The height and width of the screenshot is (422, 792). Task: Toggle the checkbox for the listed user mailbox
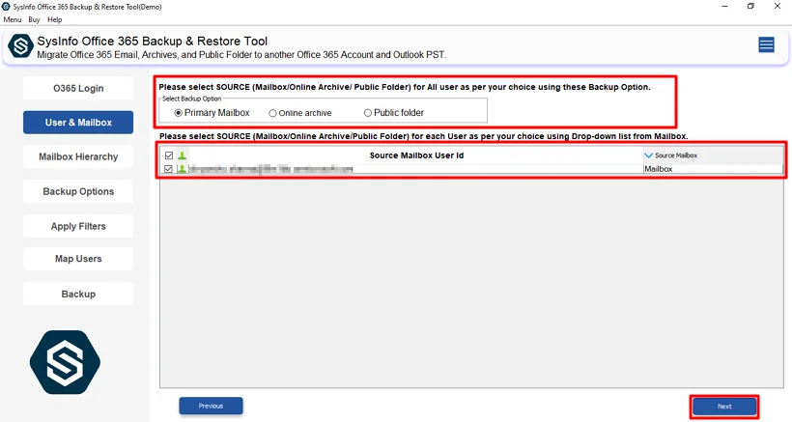click(169, 169)
